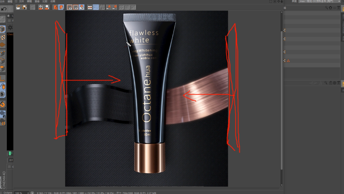Click the first checkered texture tag

(x=284, y=30)
